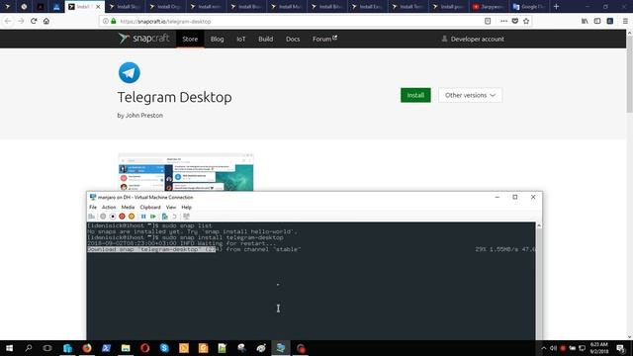This screenshot has height=356, width=633.
Task: Open Skype from the taskbar
Action: pos(164,348)
